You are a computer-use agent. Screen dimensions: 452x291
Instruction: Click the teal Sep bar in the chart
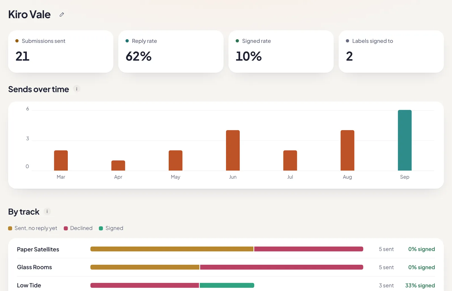click(405, 140)
